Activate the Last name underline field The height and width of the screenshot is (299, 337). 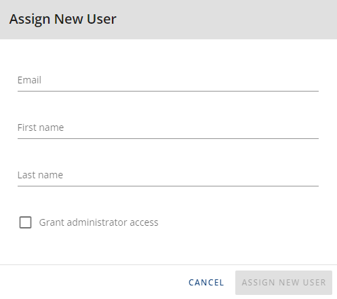tap(168, 175)
